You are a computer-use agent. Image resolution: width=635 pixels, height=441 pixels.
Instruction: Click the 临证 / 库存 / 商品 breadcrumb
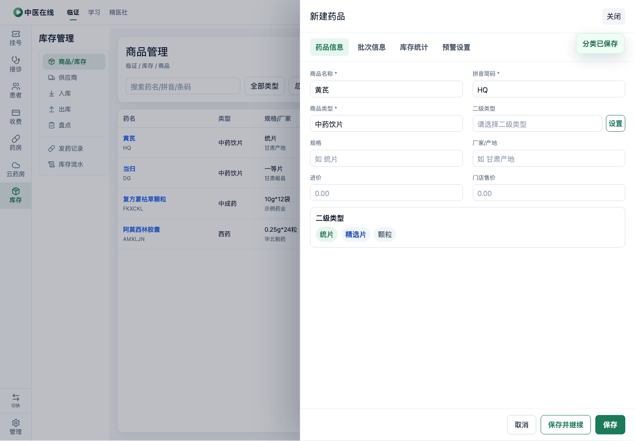tap(148, 66)
